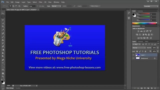
Task: Toggle lock all for layer
Action: click(145, 51)
